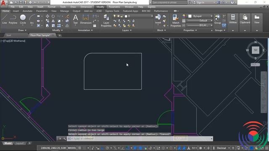
Task: Open the Decimal units dropdown
Action: click(x=223, y=148)
